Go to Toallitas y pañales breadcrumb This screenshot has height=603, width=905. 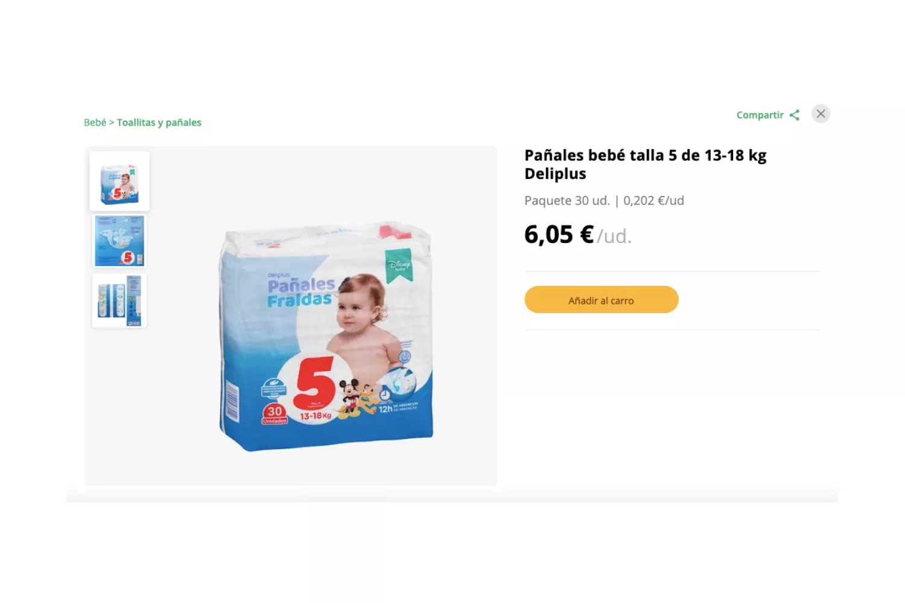(x=159, y=122)
